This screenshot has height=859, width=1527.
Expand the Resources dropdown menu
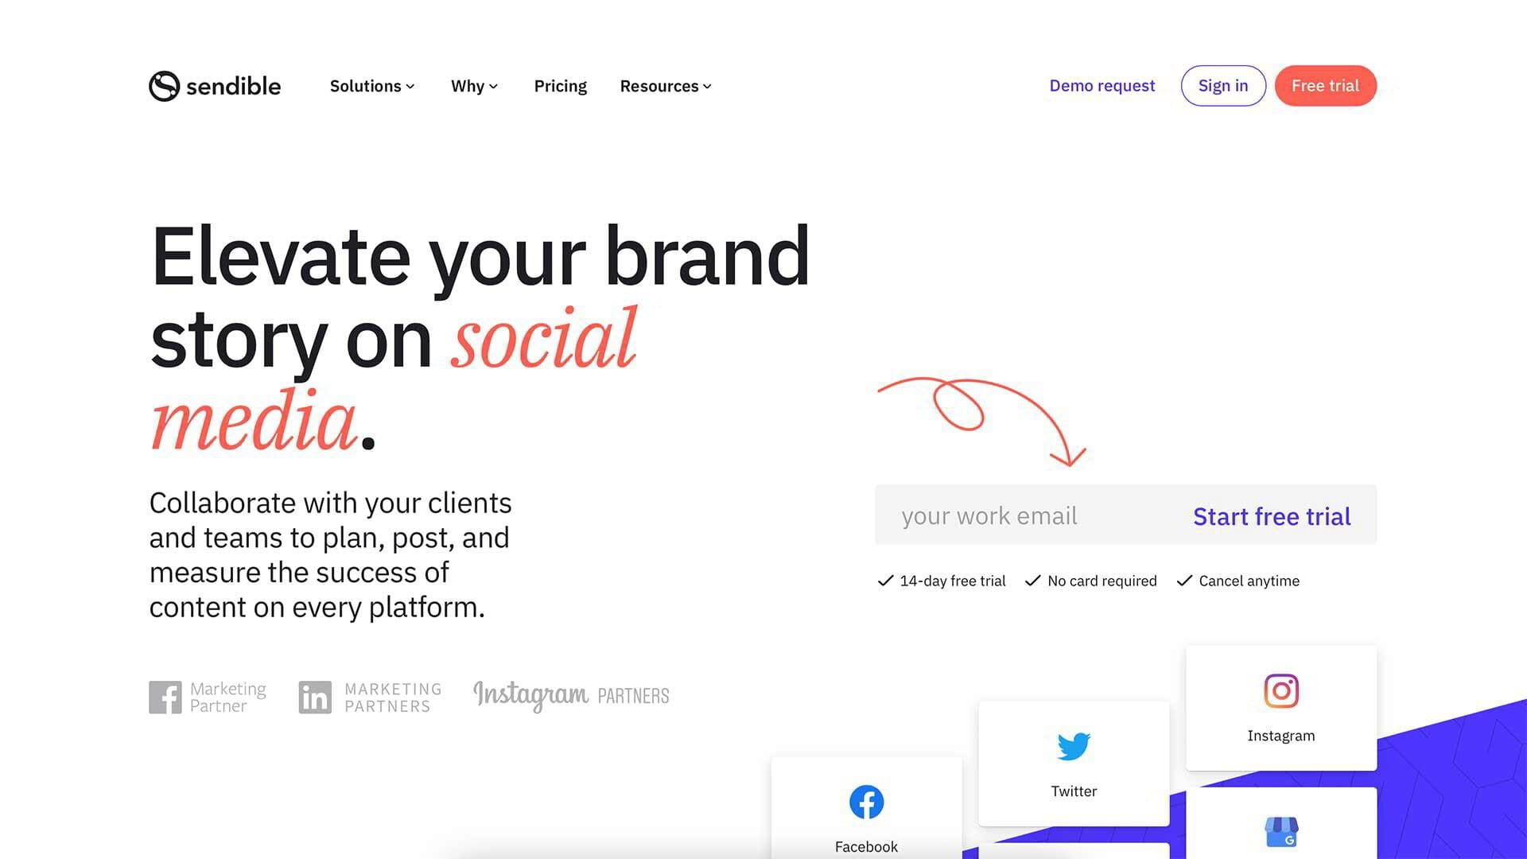point(666,85)
